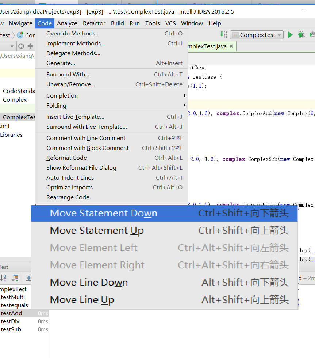Select Optimize Imports
This screenshot has width=315, height=358.
click(x=111, y=188)
